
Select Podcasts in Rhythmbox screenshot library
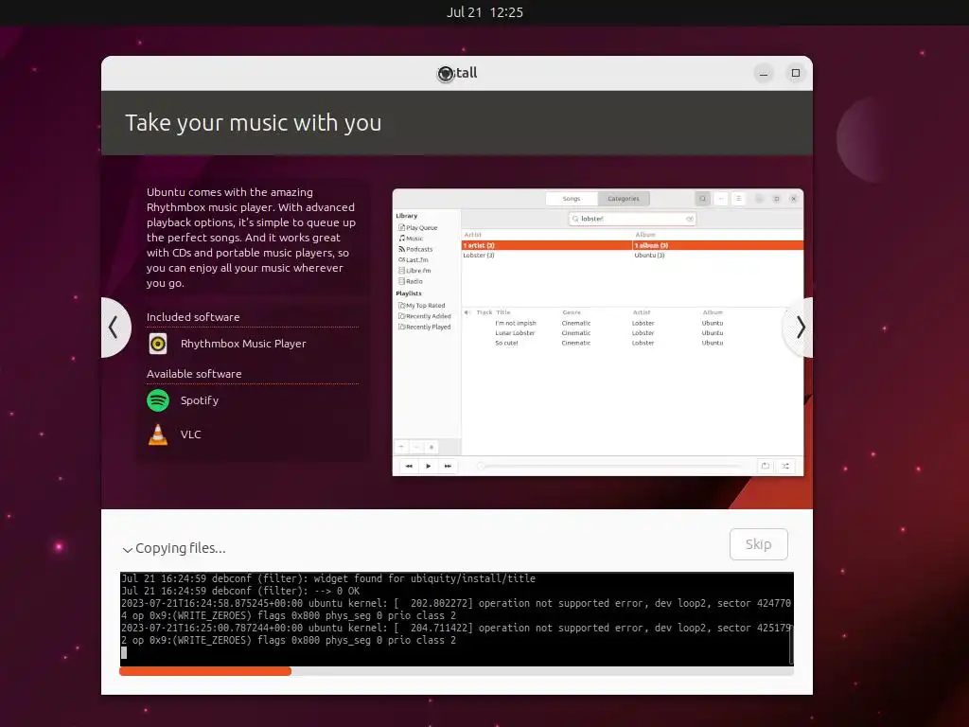(416, 249)
